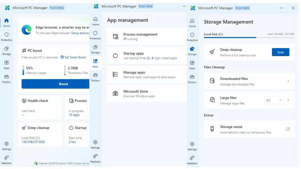The image size is (301, 169).
Task: Open Downloaded files row
Action: [249, 81]
